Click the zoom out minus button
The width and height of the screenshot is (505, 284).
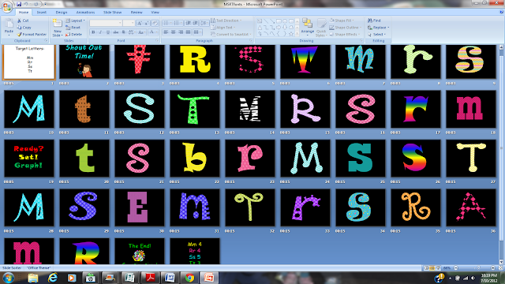[456, 268]
